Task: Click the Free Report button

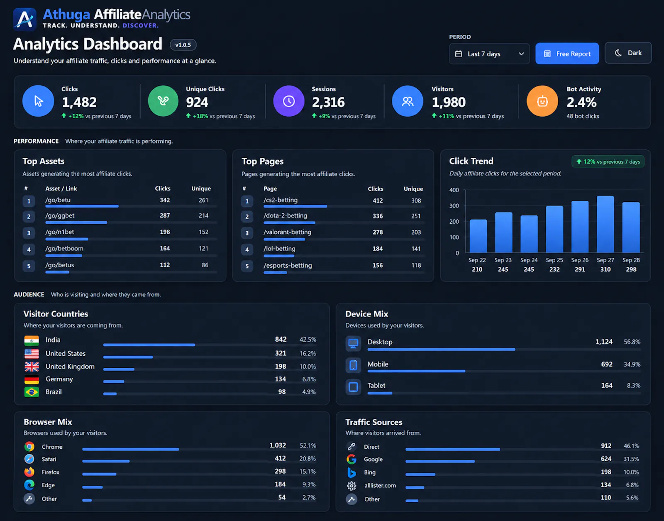Action: click(567, 54)
